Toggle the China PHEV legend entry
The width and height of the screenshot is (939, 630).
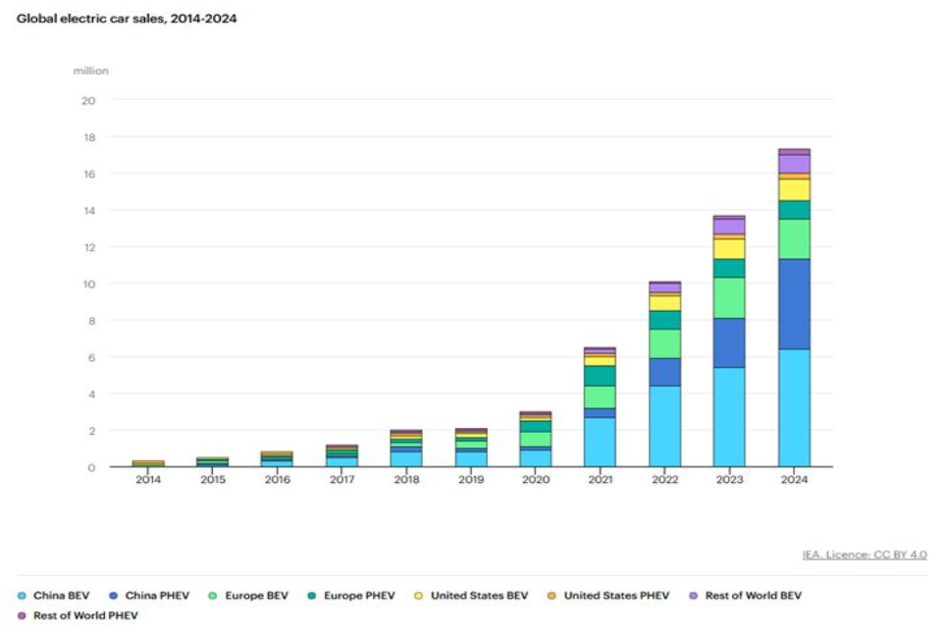(149, 596)
